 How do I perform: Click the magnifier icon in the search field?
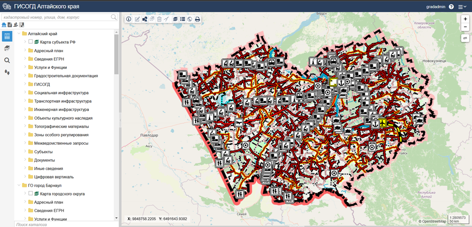[113, 17]
